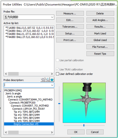Click the blue star favorites icon

pos(52,80)
